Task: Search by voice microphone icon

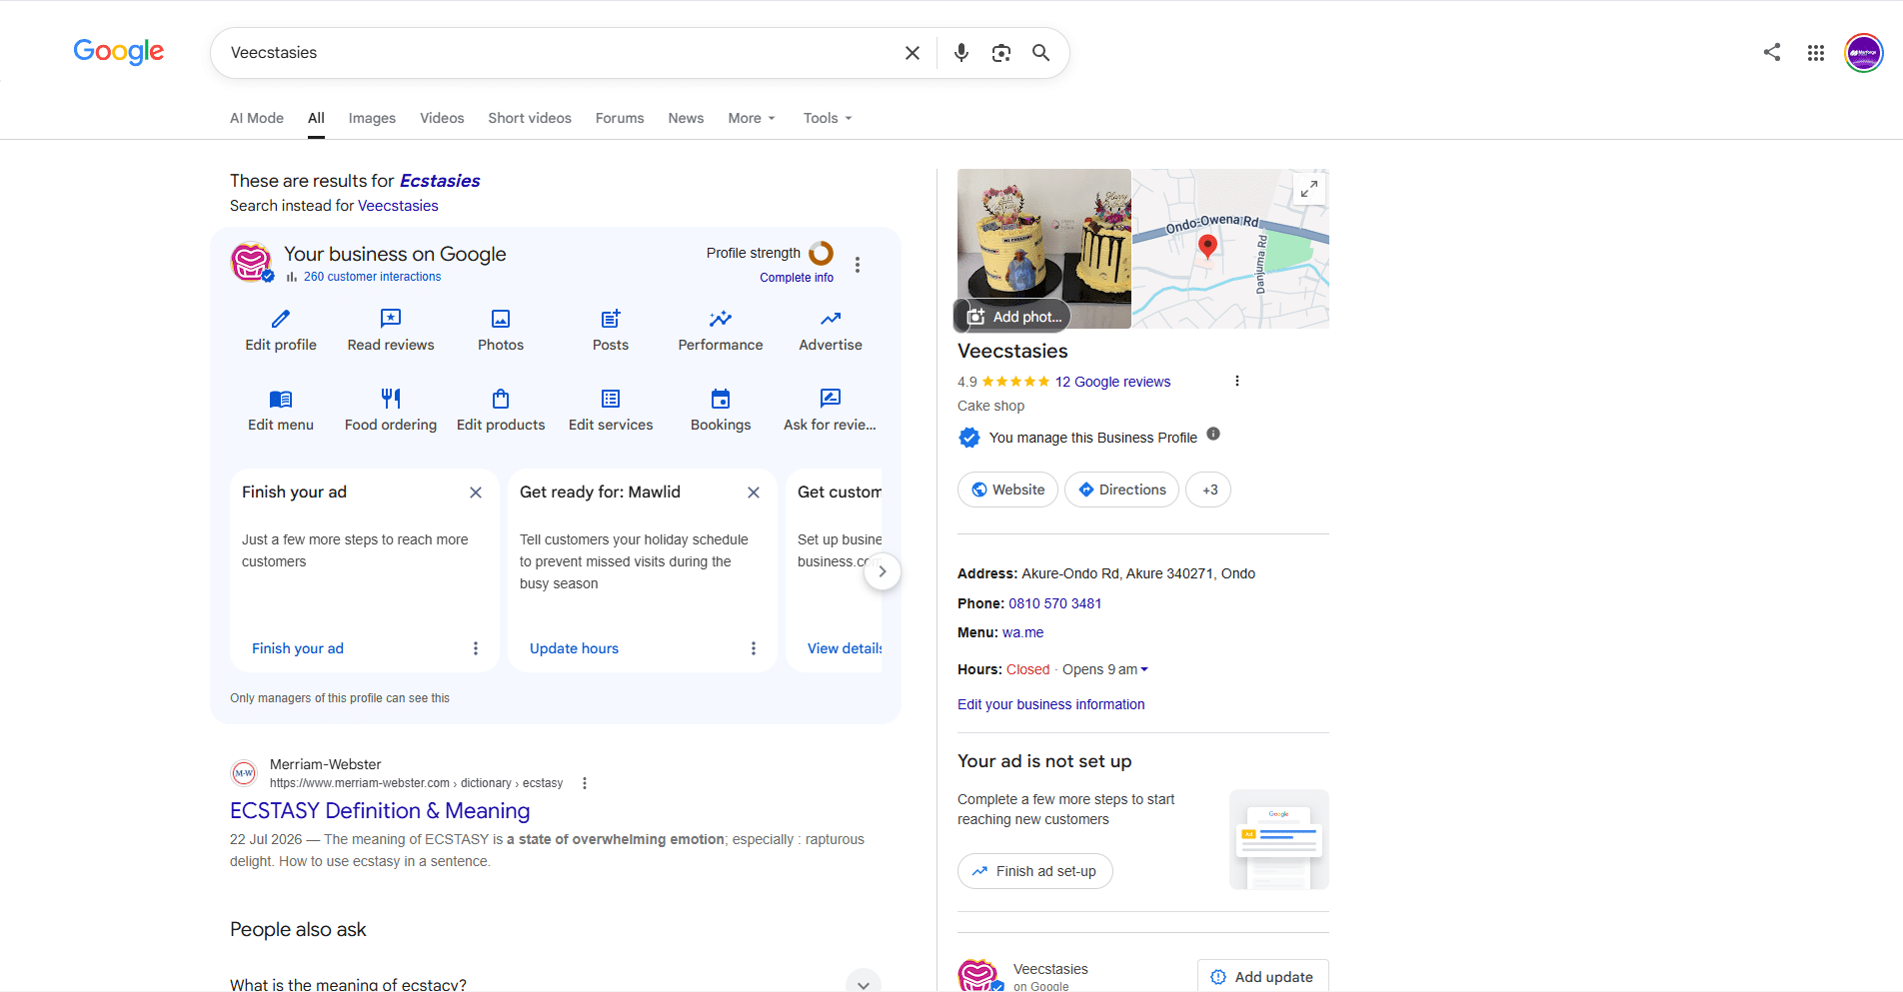Action: tap(961, 53)
